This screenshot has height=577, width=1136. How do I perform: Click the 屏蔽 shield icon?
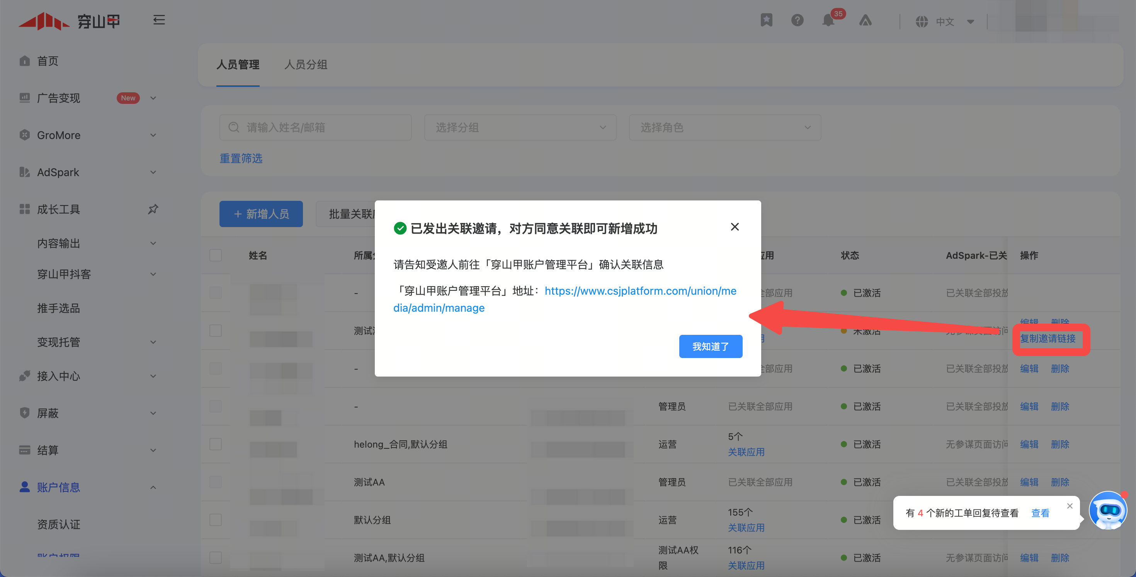(x=25, y=413)
